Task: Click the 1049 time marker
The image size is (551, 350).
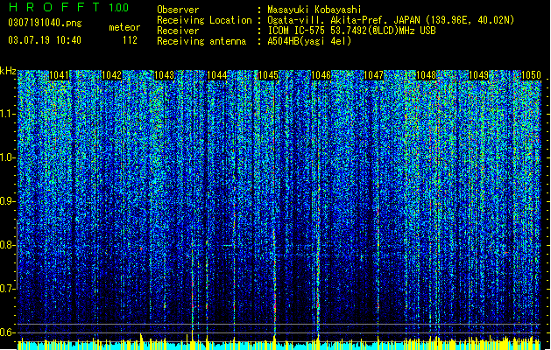Action: (478, 75)
